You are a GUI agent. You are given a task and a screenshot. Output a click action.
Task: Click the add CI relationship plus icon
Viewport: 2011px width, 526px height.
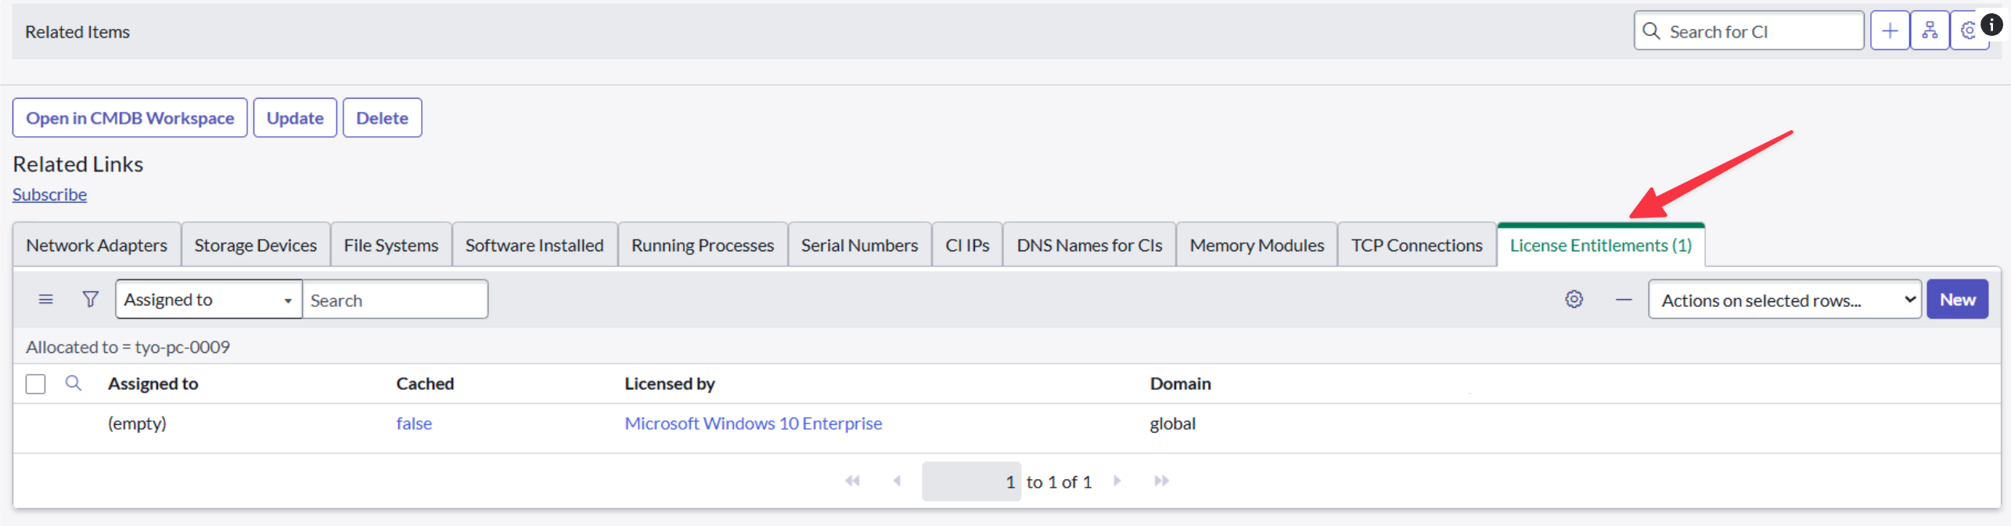[x=1890, y=31]
